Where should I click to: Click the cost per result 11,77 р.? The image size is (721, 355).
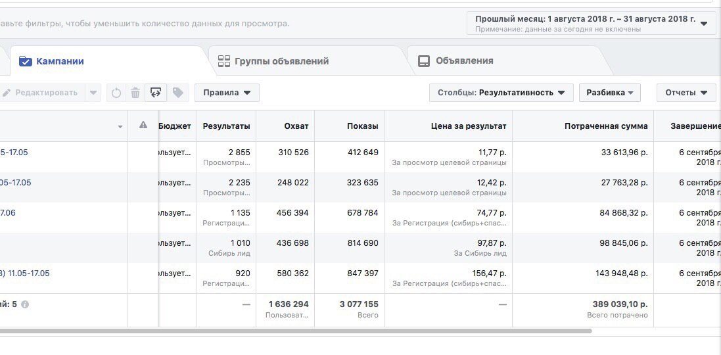pos(492,153)
